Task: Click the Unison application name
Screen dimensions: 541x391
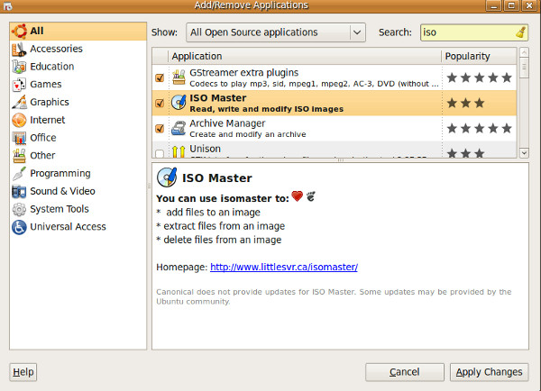Action: (205, 149)
